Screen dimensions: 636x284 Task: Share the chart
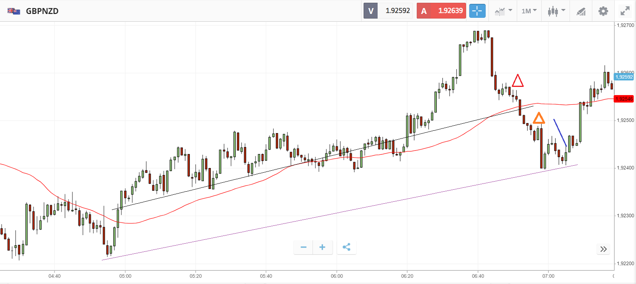pos(346,247)
